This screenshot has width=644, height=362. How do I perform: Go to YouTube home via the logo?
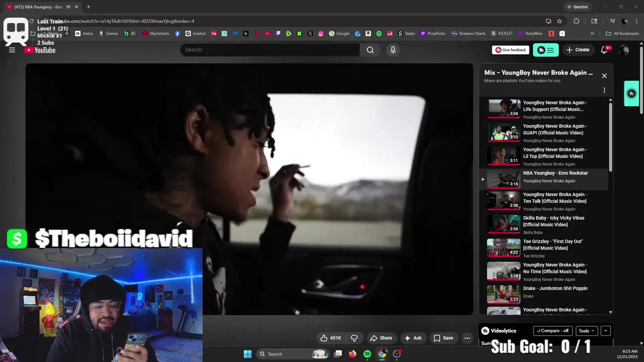pos(40,50)
